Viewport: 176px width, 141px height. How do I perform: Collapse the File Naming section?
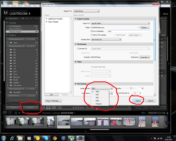tap(76, 44)
